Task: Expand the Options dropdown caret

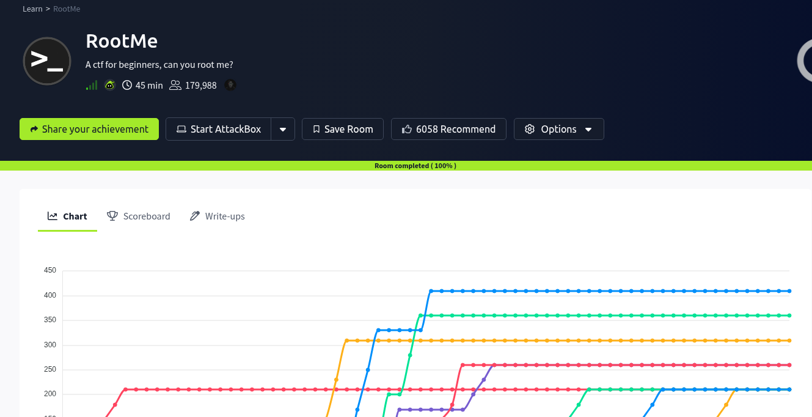Action: (x=588, y=129)
